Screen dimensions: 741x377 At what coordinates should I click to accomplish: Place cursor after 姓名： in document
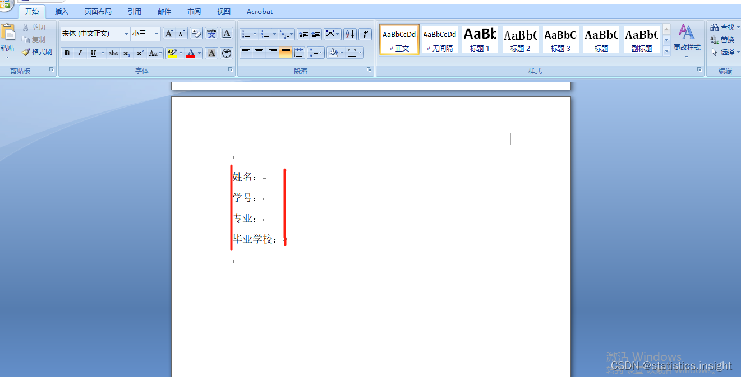tap(261, 178)
